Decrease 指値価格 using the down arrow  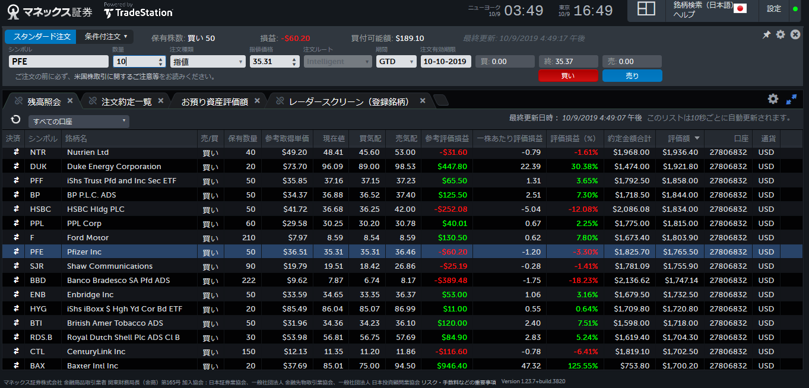click(295, 64)
